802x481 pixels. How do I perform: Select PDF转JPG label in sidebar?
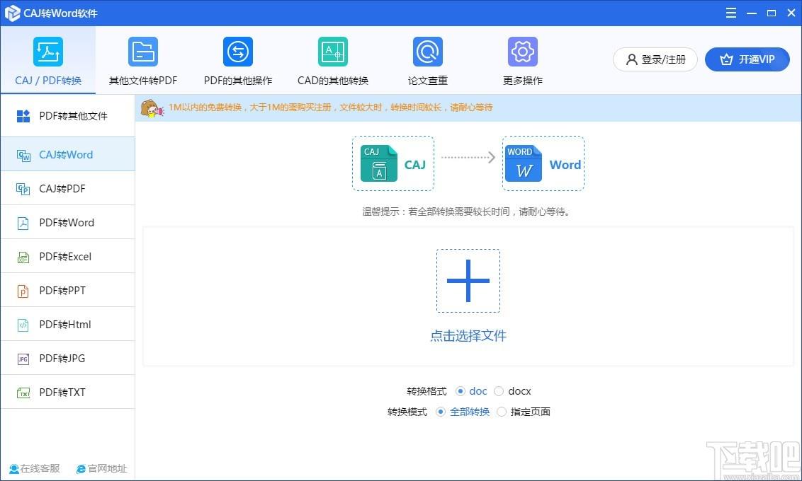tap(62, 359)
